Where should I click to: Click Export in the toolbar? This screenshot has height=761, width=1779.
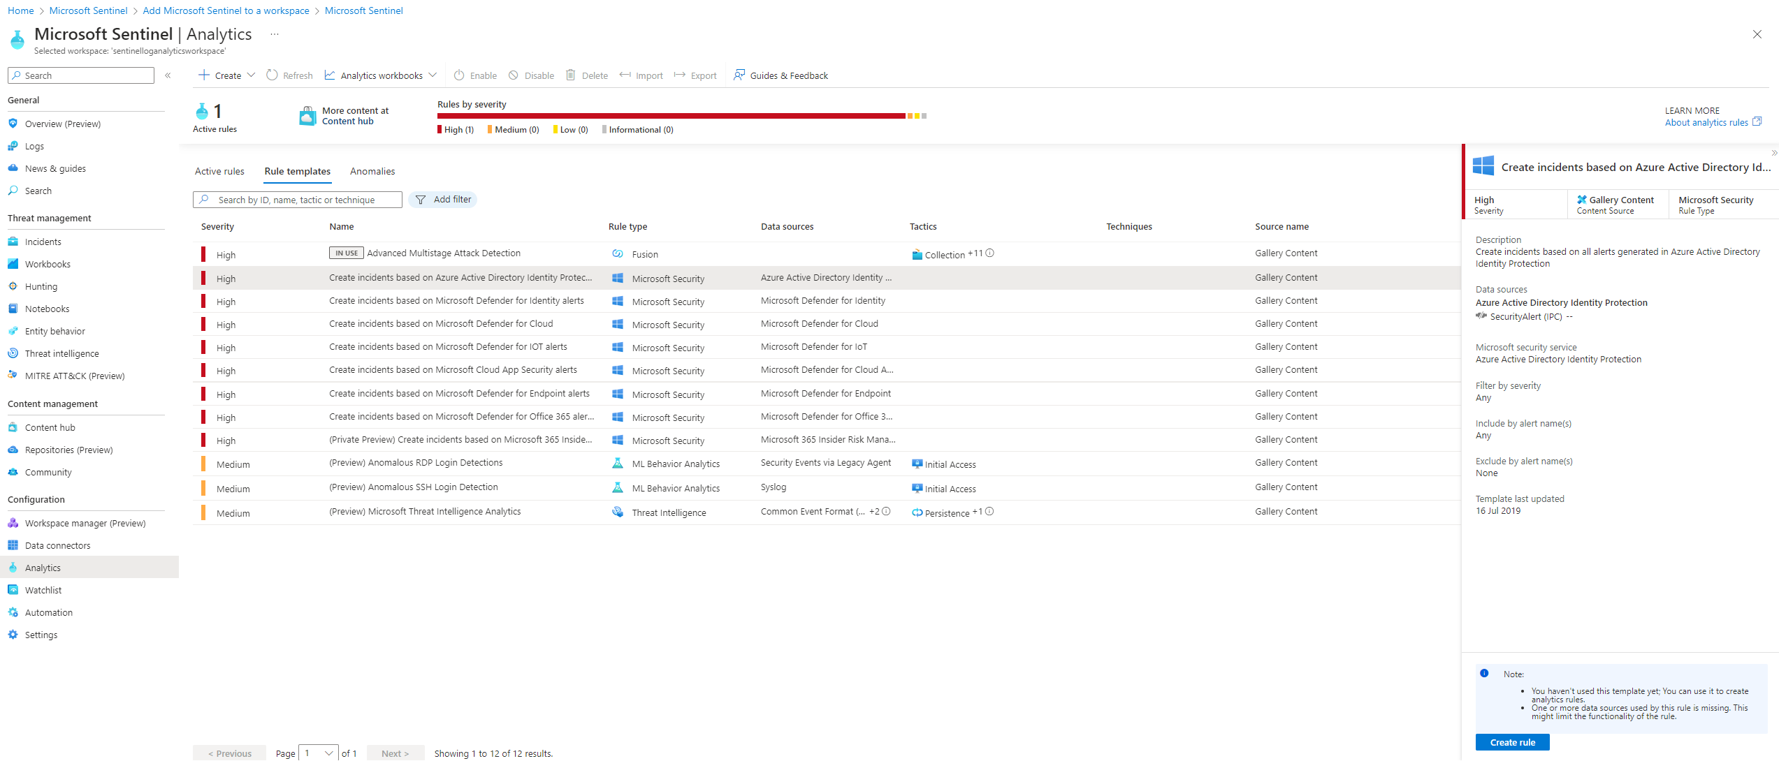click(x=696, y=75)
